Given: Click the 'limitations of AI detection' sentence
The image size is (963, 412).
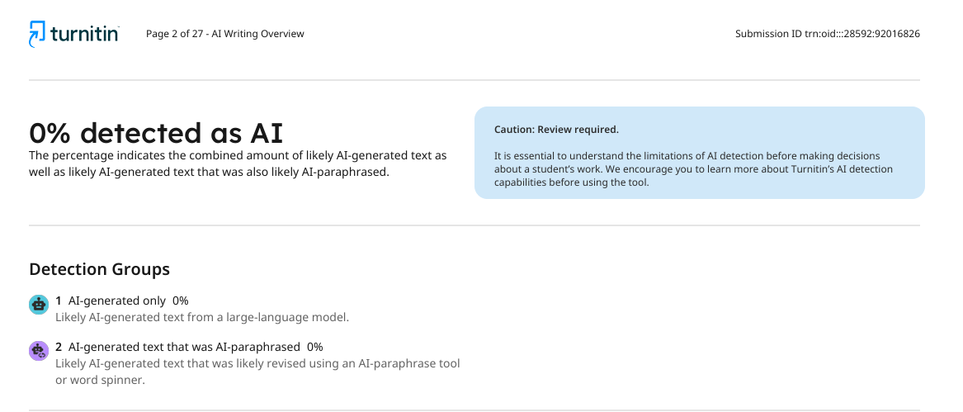Looking at the screenshot, I should pyautogui.click(x=687, y=163).
